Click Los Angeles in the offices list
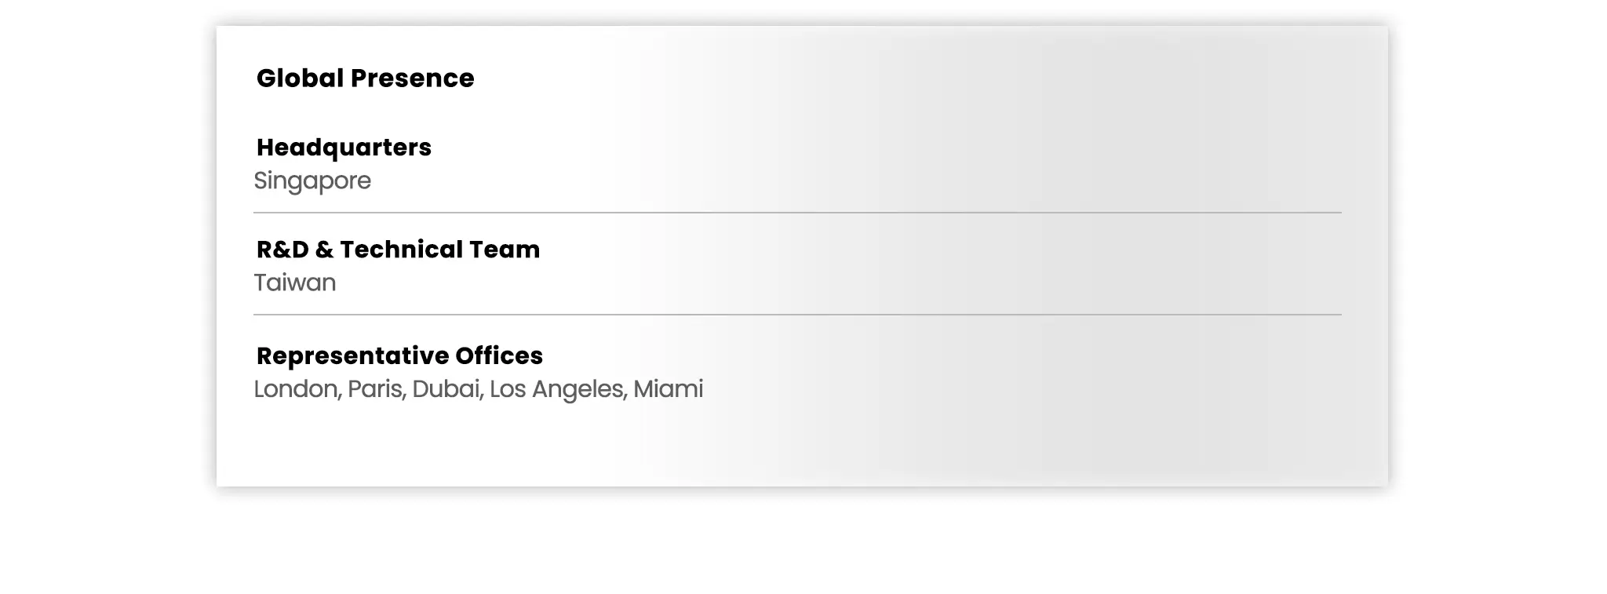This screenshot has width=1607, height=594. 556,390
